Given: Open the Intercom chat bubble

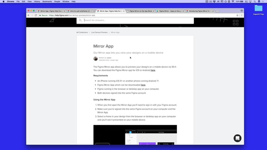Looking at the screenshot, I should [237, 138].
